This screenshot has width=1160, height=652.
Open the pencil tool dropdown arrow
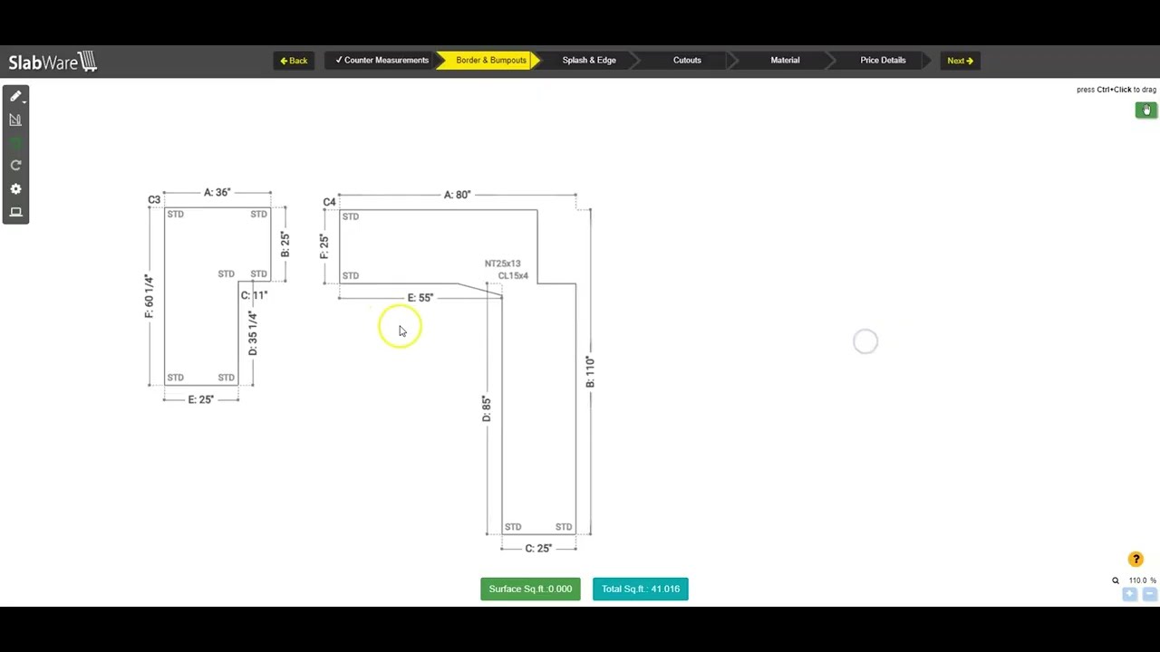pyautogui.click(x=24, y=101)
